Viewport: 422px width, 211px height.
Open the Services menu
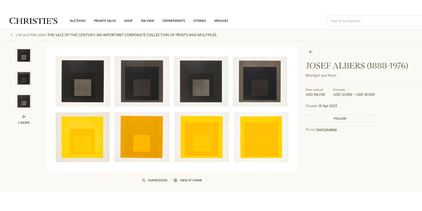pyautogui.click(x=221, y=21)
